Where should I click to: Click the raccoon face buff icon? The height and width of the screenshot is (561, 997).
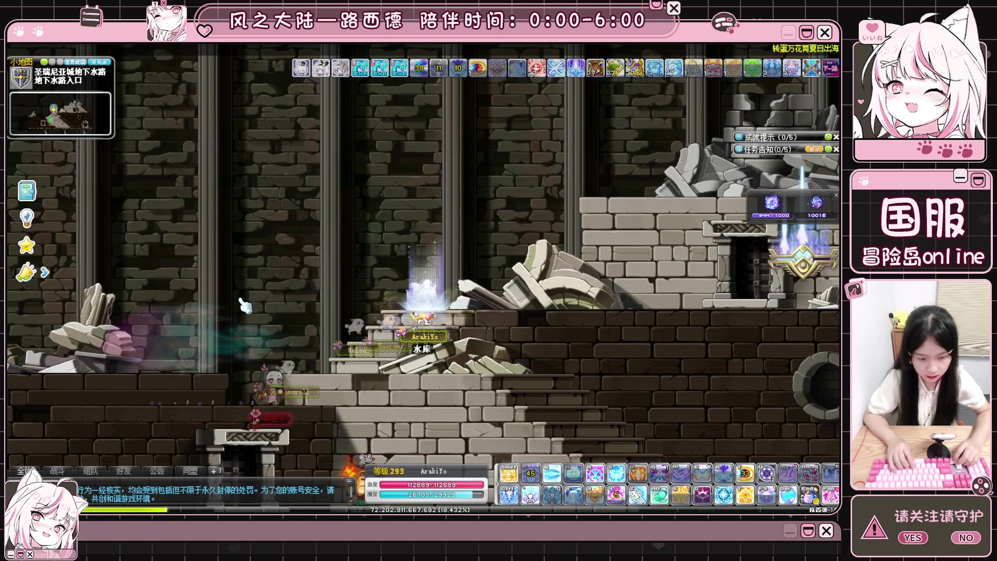point(596,68)
